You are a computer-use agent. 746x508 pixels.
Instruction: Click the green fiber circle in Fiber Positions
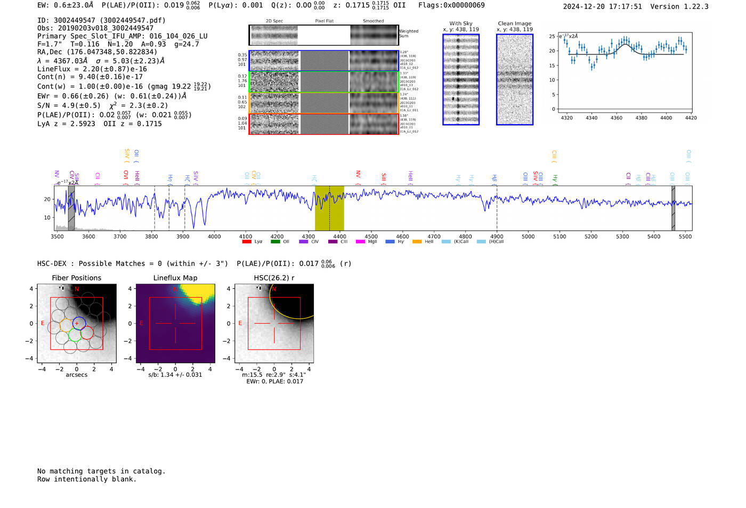click(x=75, y=335)
